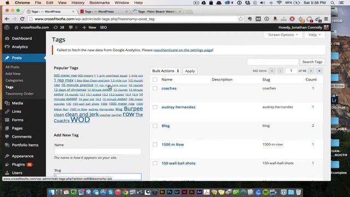Screen dimensions: 350x197
Task: Click the Amazon extension icon
Action: [275, 19]
